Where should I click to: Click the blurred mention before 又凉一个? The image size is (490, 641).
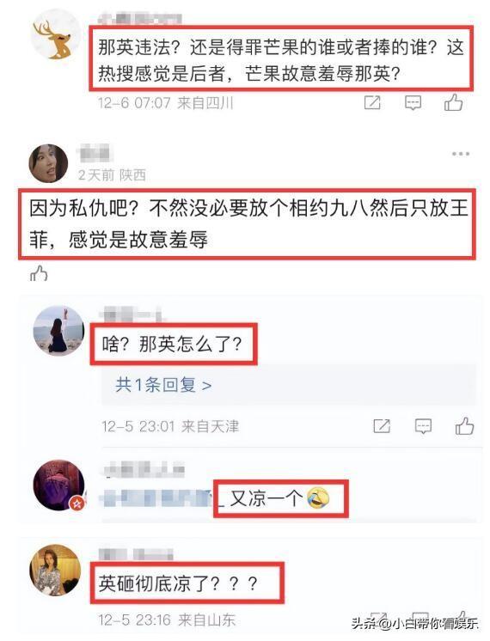click(x=158, y=498)
